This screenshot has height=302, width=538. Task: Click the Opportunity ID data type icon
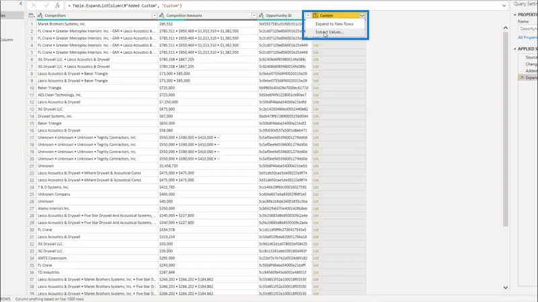(x=262, y=15)
